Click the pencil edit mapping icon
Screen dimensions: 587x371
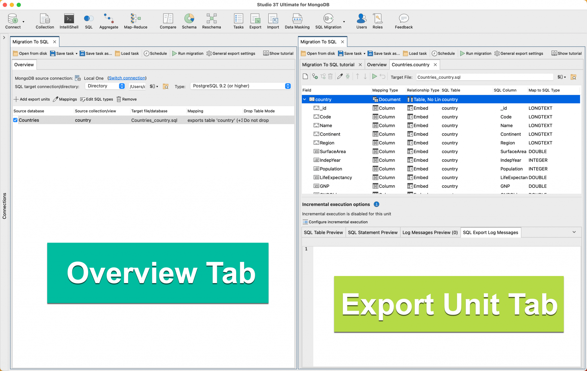[x=340, y=76]
